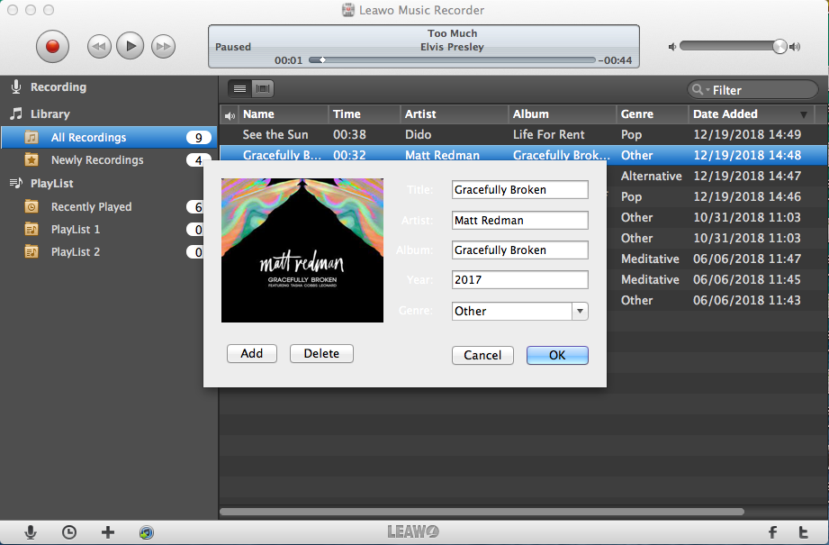
Task: Click the 06/06/2018 11:47 Meditative row
Action: coord(717,259)
